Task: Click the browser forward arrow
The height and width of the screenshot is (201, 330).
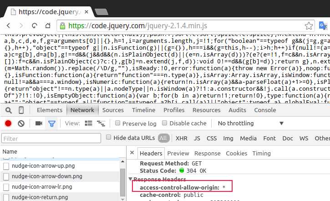Action: [x=21, y=26]
